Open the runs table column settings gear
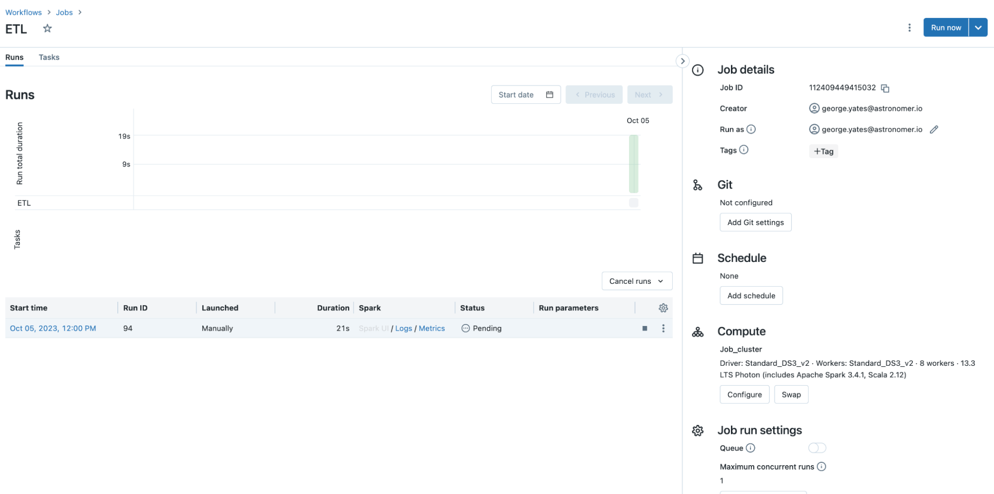Screen dimensions: 994x494 [x=663, y=308]
